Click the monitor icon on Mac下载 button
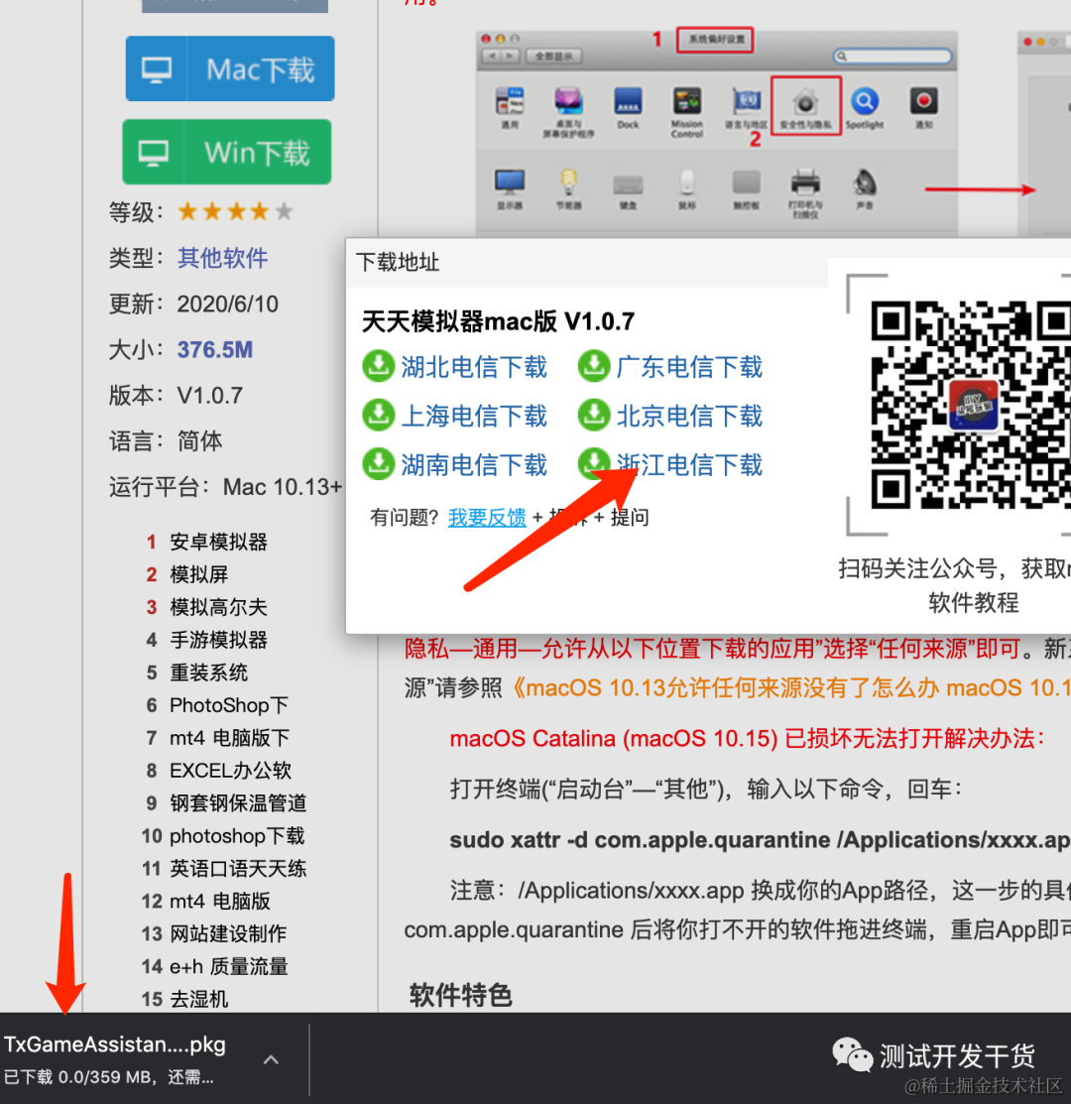 click(157, 69)
